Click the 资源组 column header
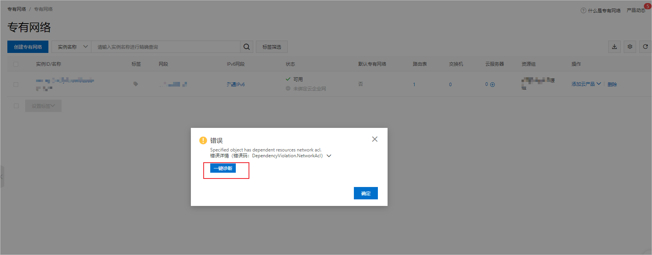Screen dimensions: 652x255 click(x=528, y=64)
